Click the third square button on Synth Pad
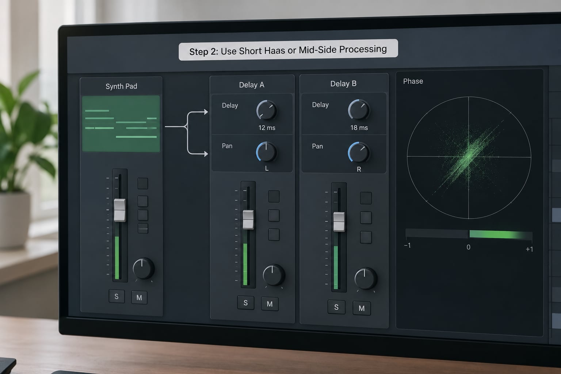Viewport: 561px width, 374px height. click(143, 215)
